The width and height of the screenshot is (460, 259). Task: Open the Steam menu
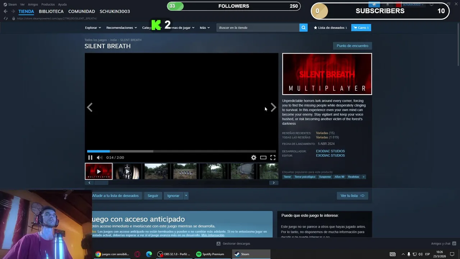coord(10,4)
